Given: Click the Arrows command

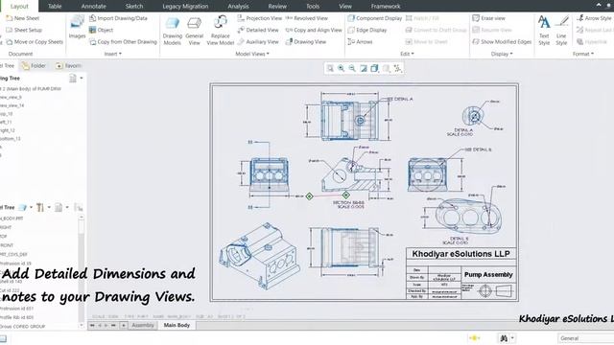Looking at the screenshot, I should pos(360,41).
